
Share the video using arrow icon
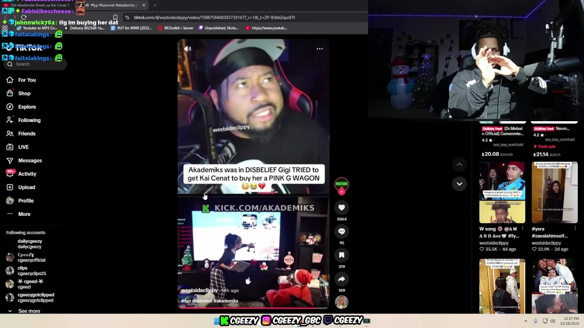tap(342, 279)
